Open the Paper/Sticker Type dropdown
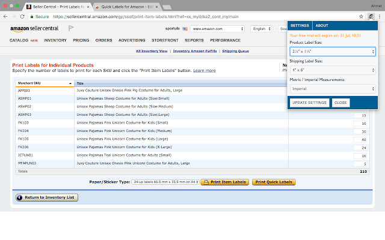The height and width of the screenshot is (240, 385). [165, 182]
